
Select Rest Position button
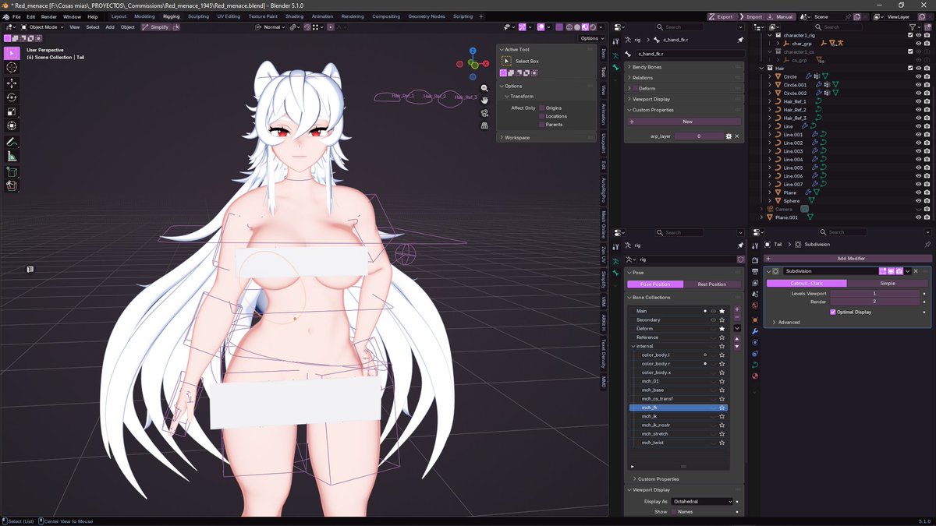(711, 284)
